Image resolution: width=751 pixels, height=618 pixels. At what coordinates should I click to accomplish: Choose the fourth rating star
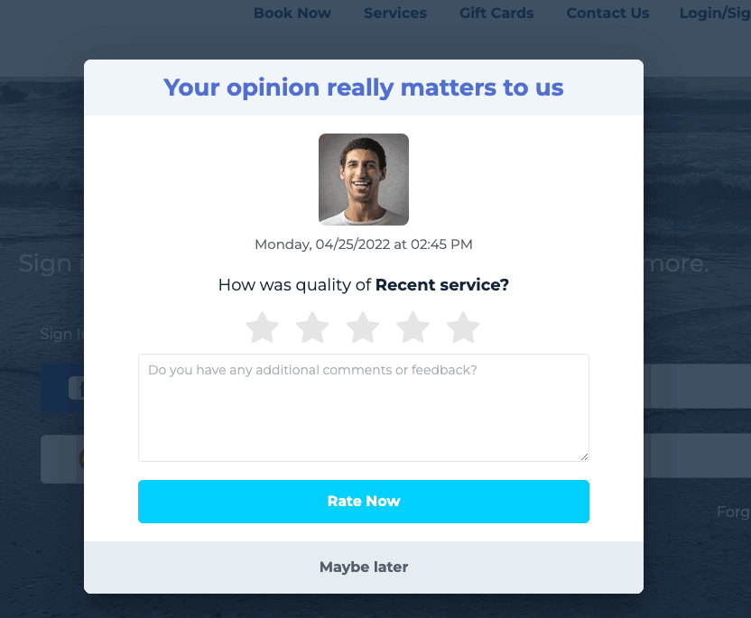413,327
